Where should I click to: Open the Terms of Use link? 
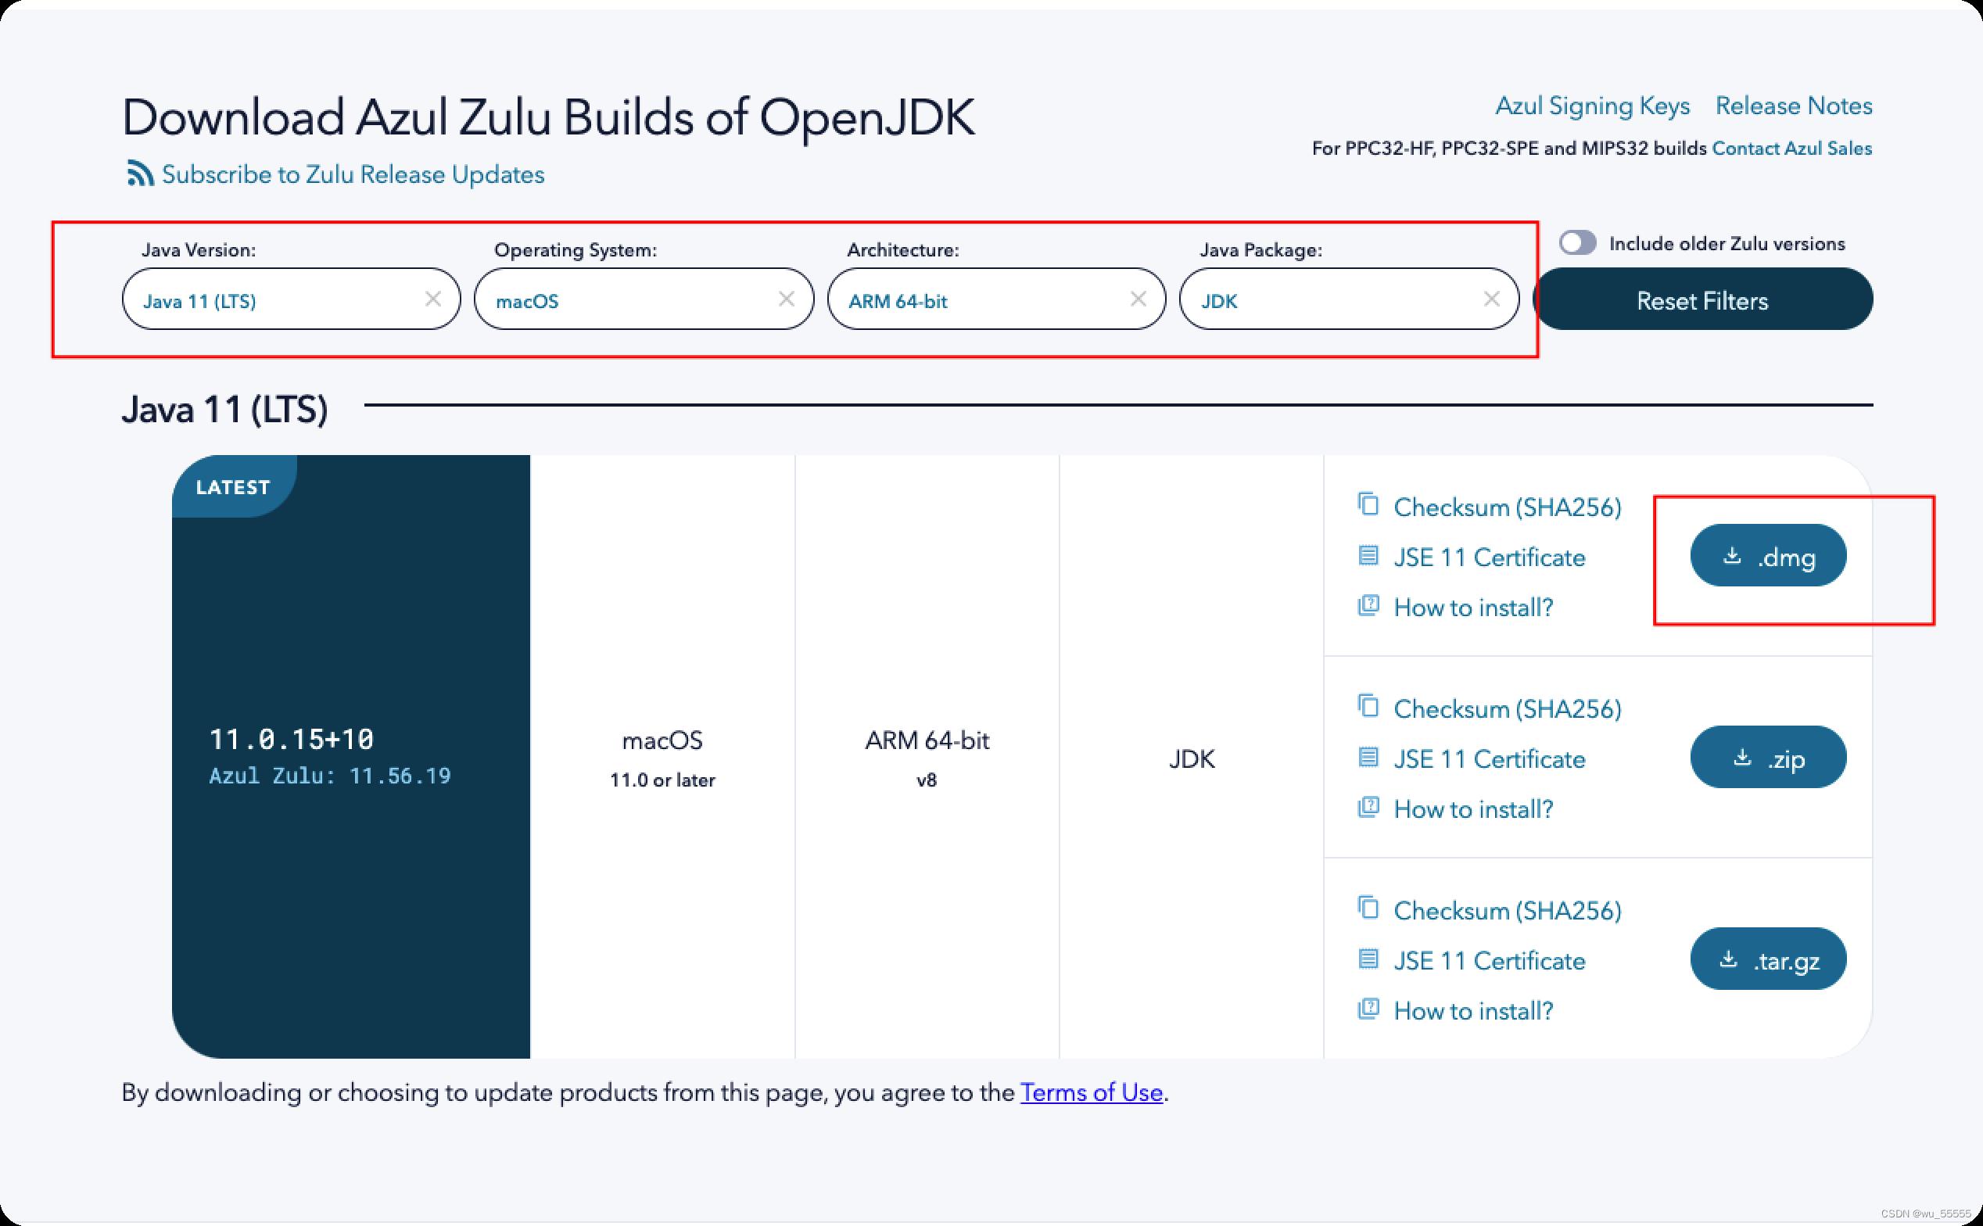click(x=1092, y=1092)
